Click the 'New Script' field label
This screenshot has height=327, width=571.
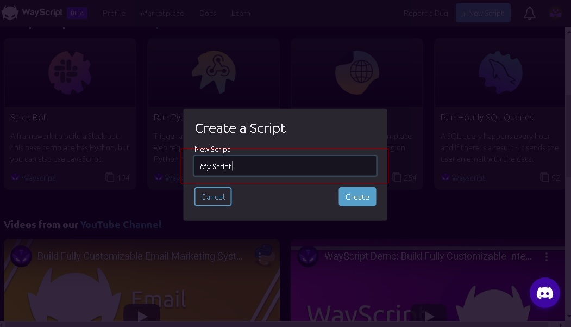212,149
